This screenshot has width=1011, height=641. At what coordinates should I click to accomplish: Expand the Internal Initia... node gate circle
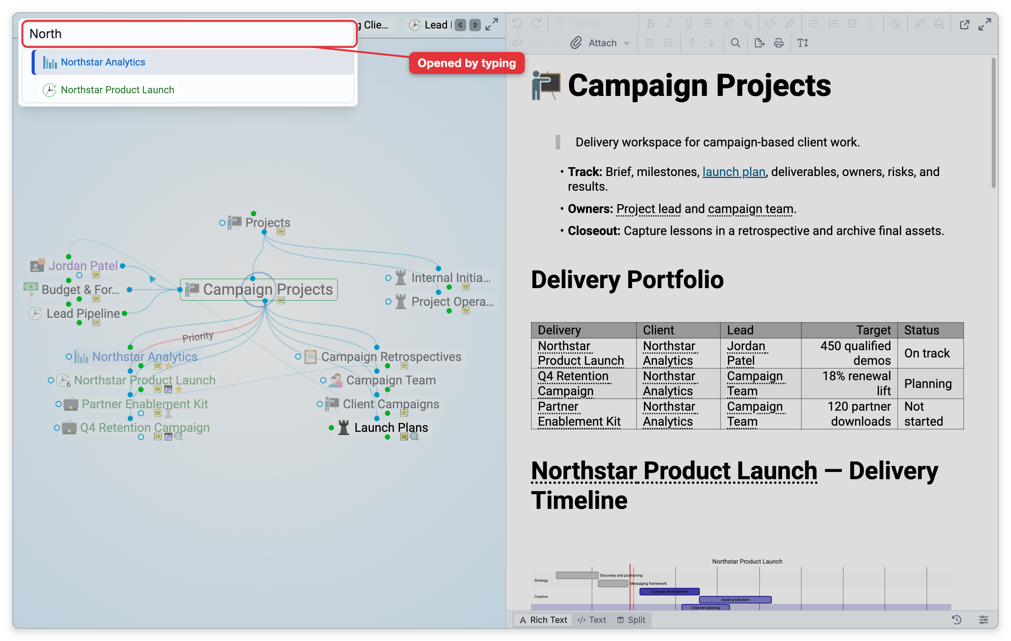[388, 278]
